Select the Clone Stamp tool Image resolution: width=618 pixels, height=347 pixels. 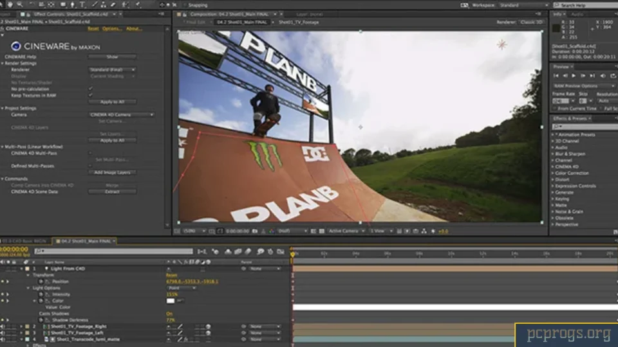tap(103, 4)
